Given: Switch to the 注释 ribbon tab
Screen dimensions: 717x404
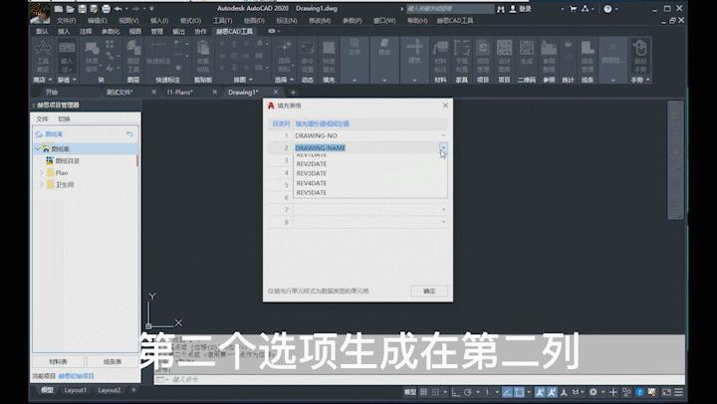Looking at the screenshot, I should click(86, 32).
